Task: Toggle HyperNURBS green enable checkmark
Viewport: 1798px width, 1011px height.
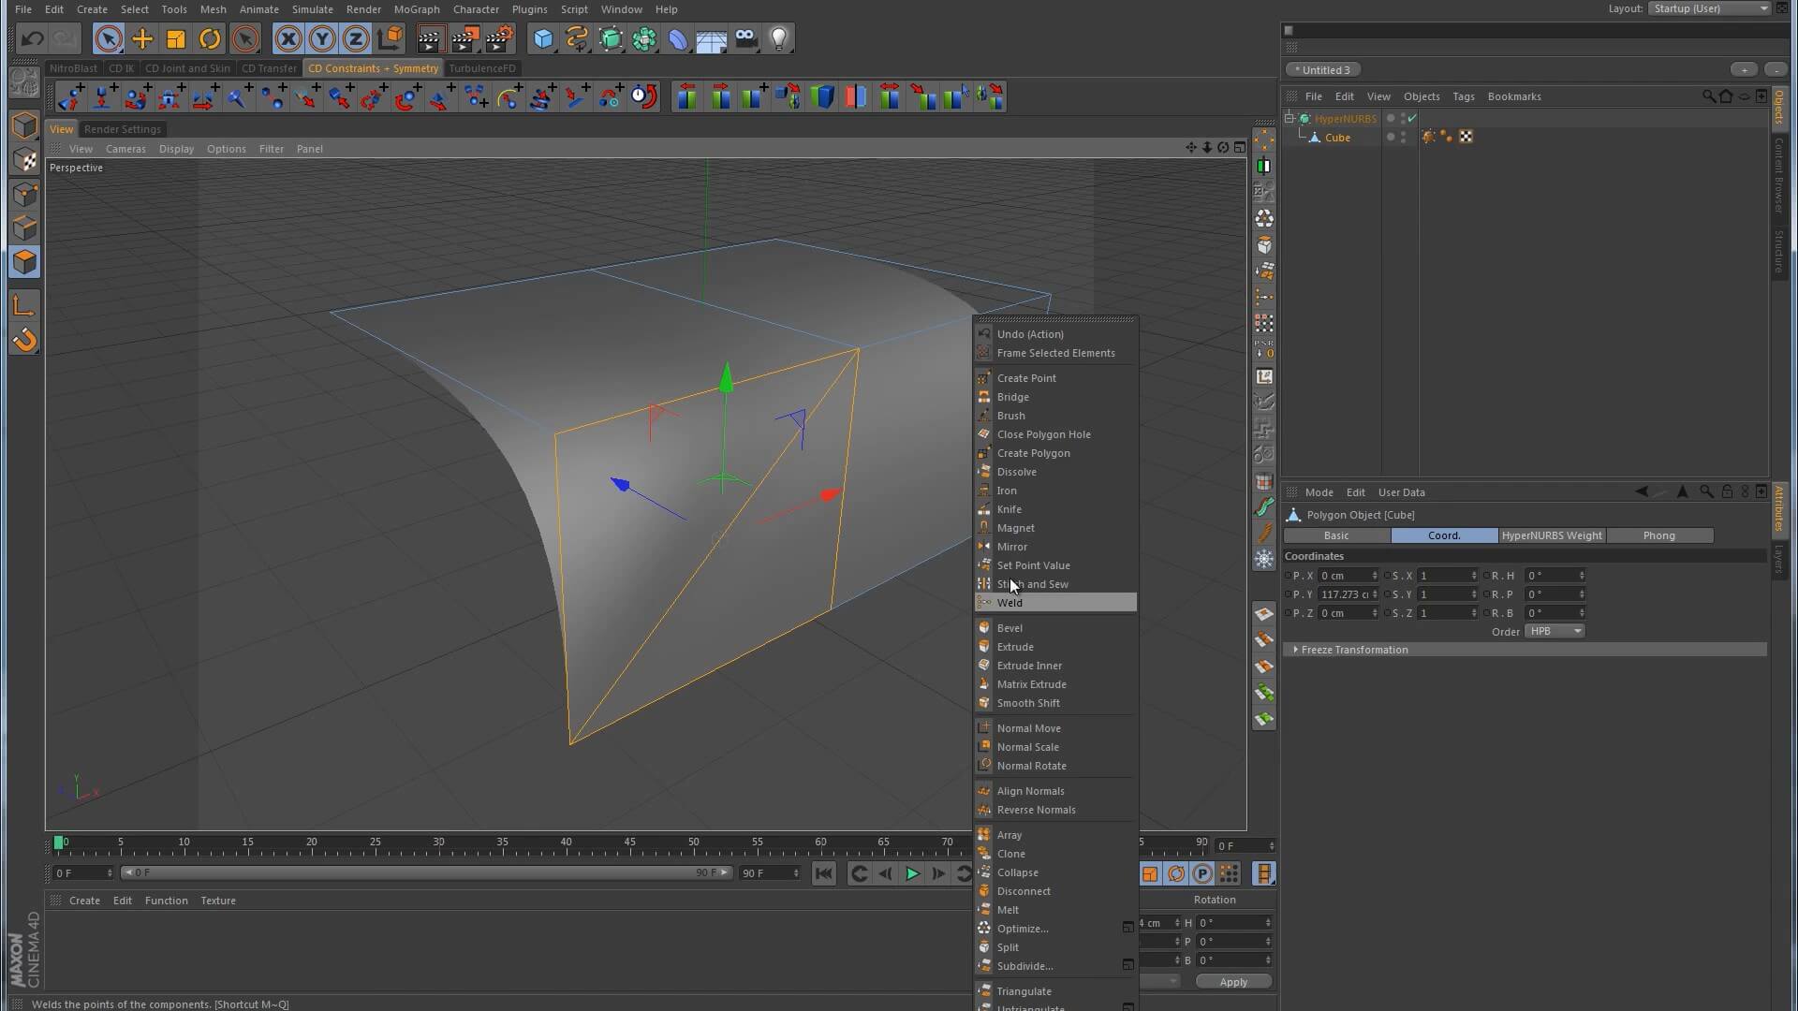Action: 1412,119
